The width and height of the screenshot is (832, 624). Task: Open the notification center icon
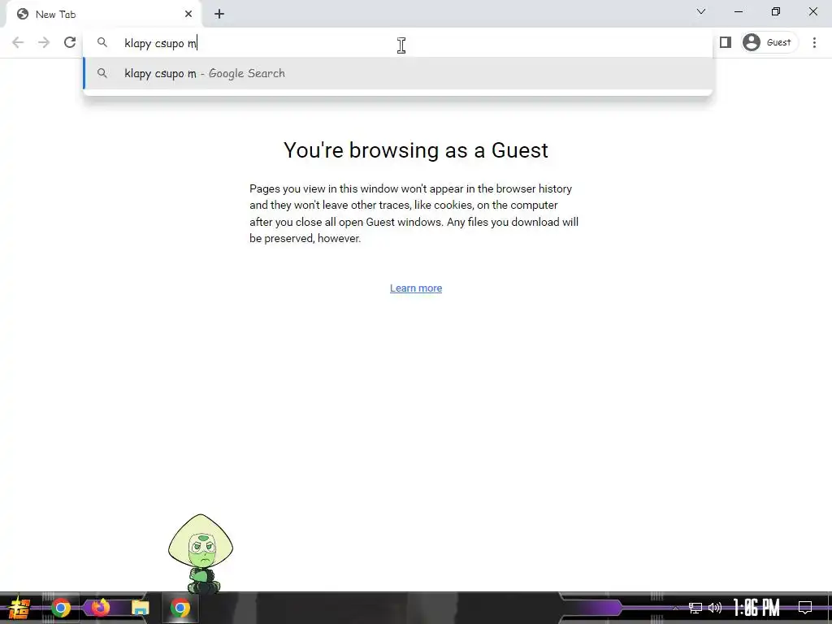click(805, 608)
